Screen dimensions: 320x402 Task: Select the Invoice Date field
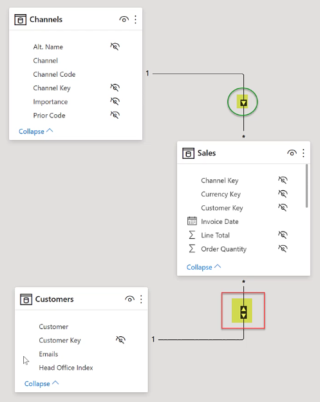click(x=220, y=221)
